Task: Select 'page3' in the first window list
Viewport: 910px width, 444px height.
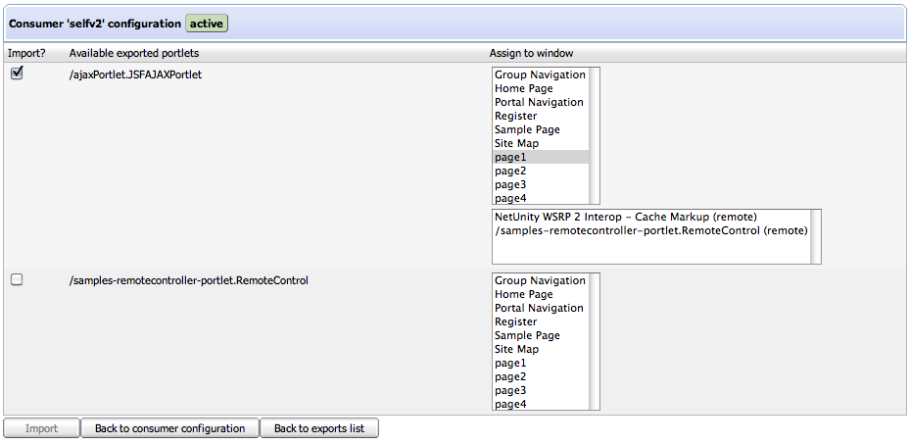Action: [x=510, y=184]
